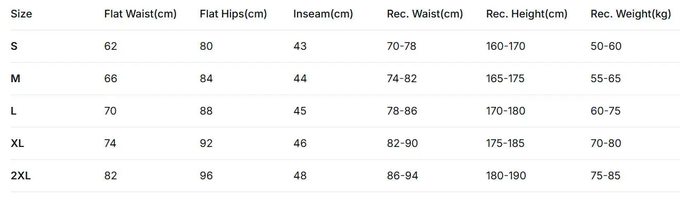Select the 165-175 recommended height cell
This screenshot has height=205, width=680.
(505, 79)
